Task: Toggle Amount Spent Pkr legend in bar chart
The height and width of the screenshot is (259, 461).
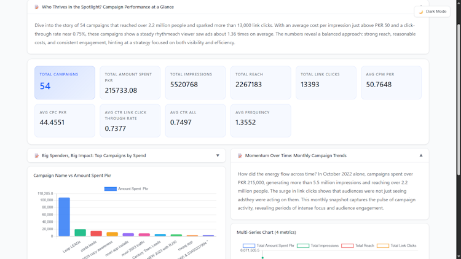Action: 126,189
